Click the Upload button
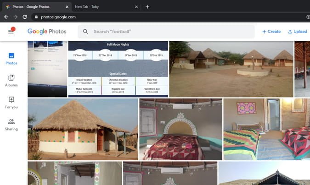This screenshot has height=185, width=310. (297, 32)
